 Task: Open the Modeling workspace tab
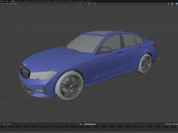pyautogui.click(x=19, y=1)
